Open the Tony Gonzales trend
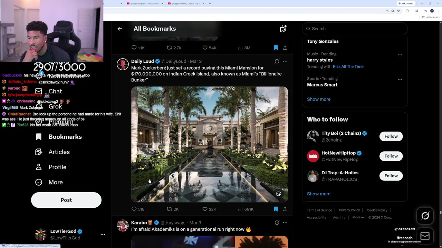Screen dimensions: 442x248 tap(323, 41)
